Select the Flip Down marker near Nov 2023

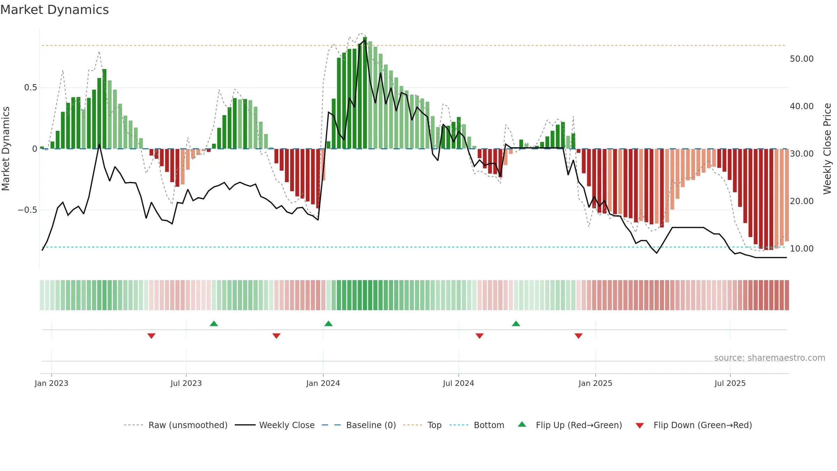(276, 336)
